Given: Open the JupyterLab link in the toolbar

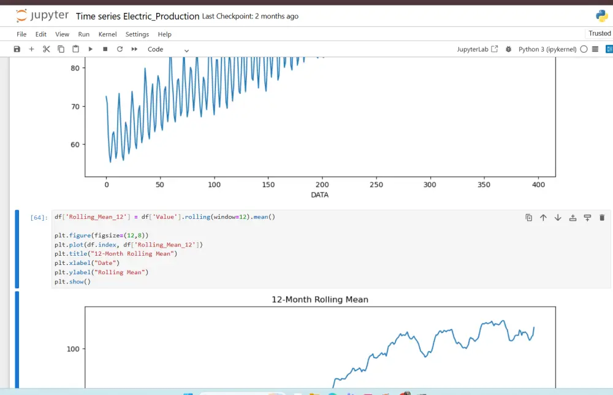Looking at the screenshot, I should (x=478, y=49).
